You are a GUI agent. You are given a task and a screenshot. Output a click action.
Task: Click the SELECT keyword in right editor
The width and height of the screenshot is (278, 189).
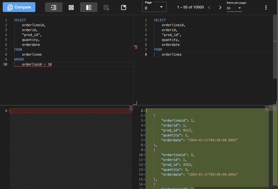[x=160, y=20]
